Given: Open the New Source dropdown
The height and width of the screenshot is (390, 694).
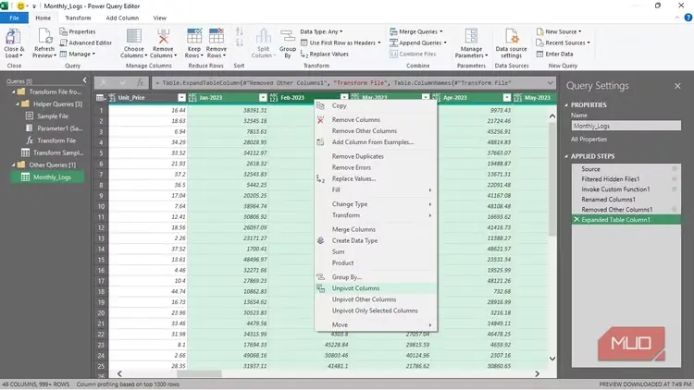Looking at the screenshot, I should coord(559,31).
